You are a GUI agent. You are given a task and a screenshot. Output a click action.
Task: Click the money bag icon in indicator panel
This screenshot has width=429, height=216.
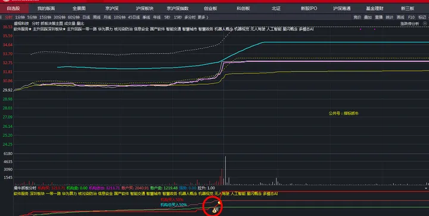215,210
